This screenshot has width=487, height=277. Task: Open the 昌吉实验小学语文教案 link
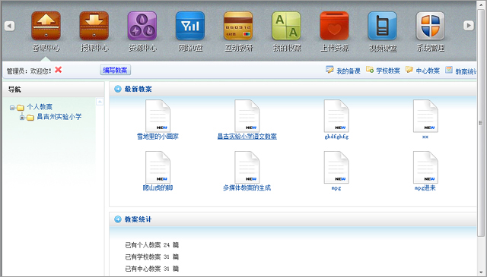click(247, 137)
